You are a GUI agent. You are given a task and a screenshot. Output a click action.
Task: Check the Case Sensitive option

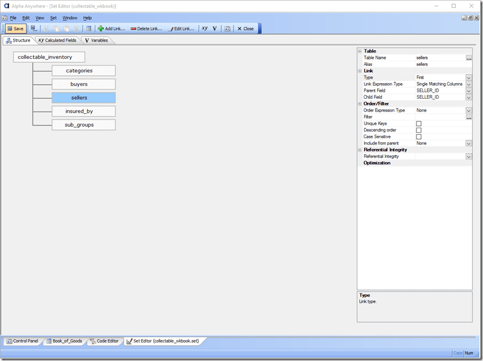point(419,137)
